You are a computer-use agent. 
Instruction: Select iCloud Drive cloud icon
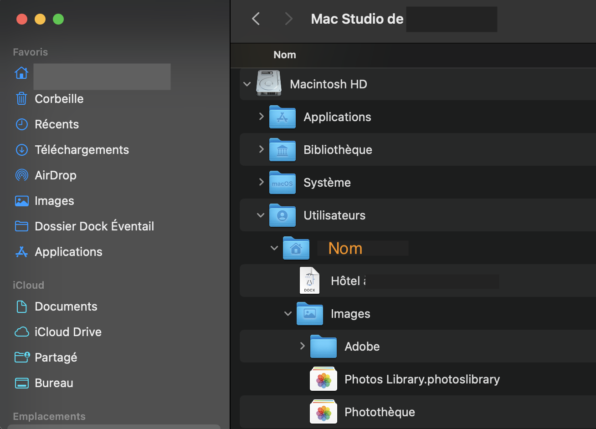(x=21, y=332)
